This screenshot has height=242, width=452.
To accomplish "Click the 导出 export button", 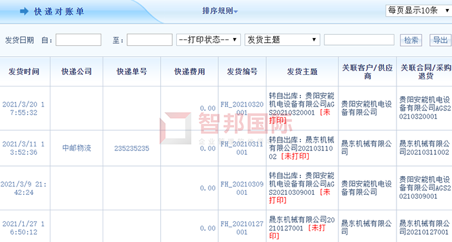I will tap(440, 40).
